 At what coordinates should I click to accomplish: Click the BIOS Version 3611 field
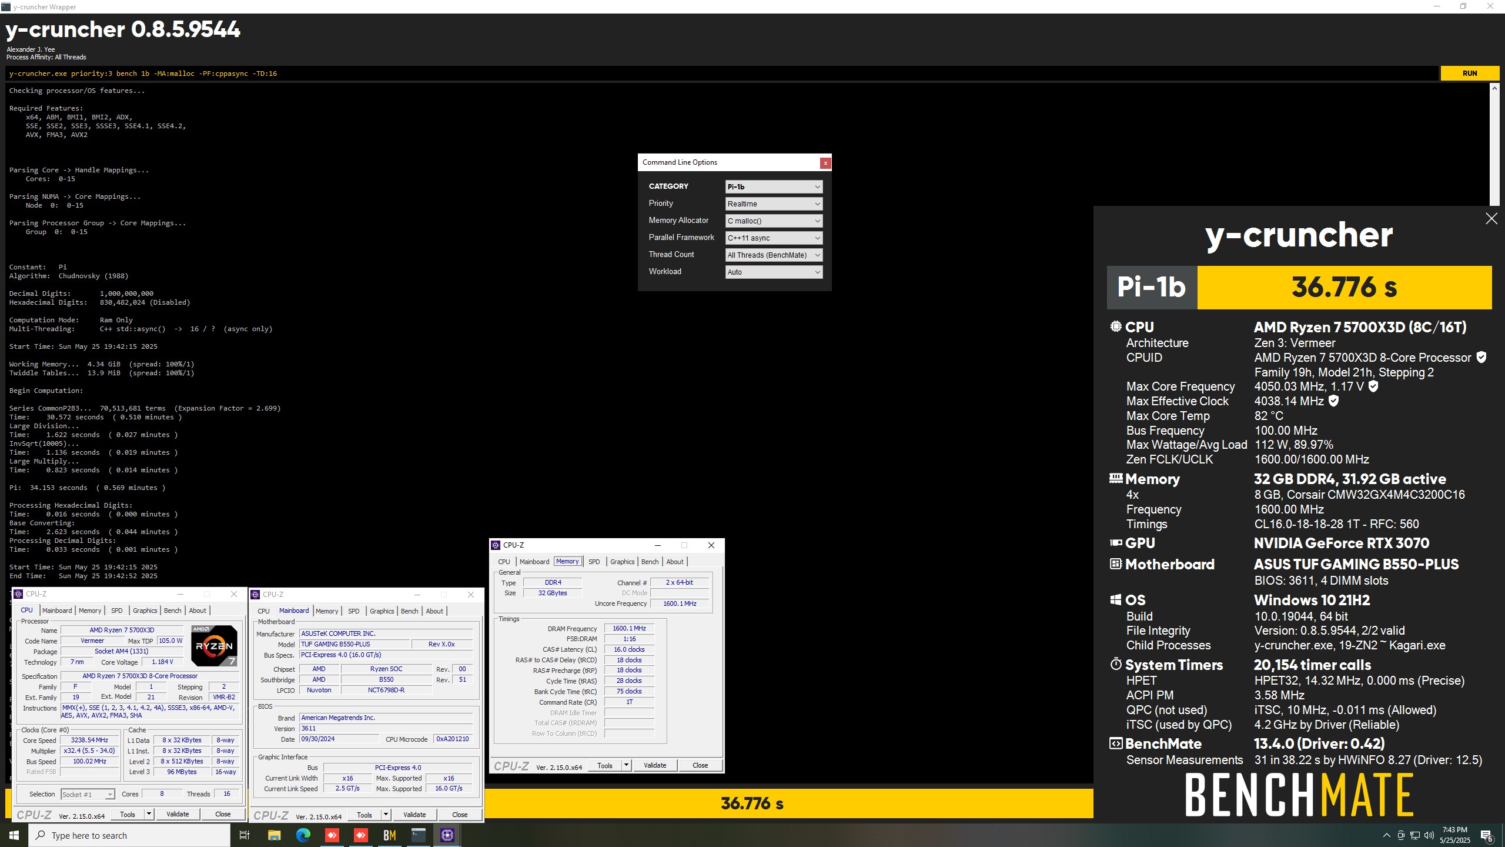point(386,728)
